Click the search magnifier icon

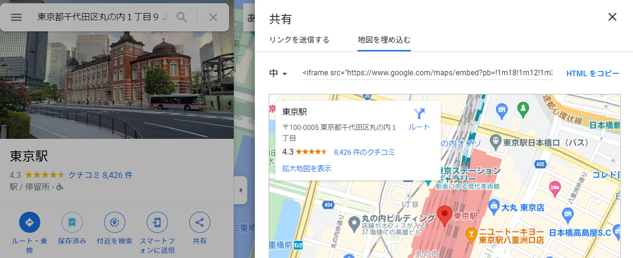(182, 17)
